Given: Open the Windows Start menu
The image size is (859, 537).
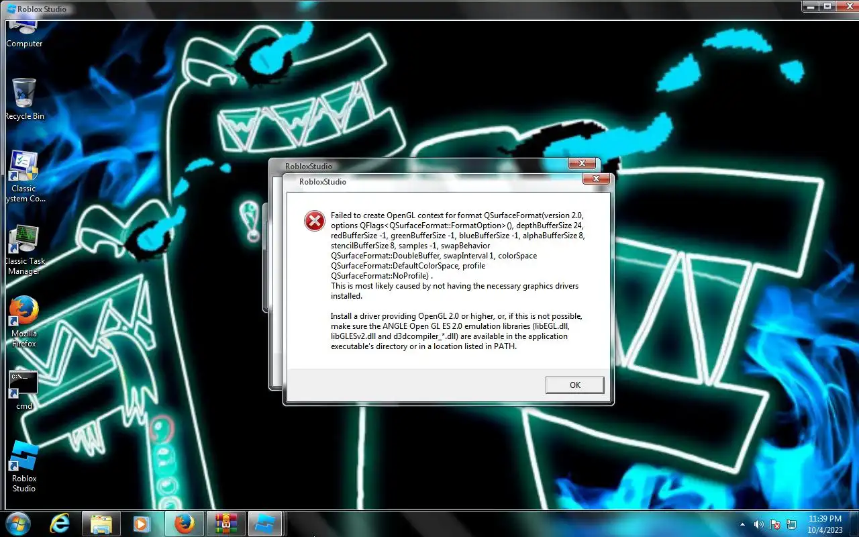Looking at the screenshot, I should [17, 524].
